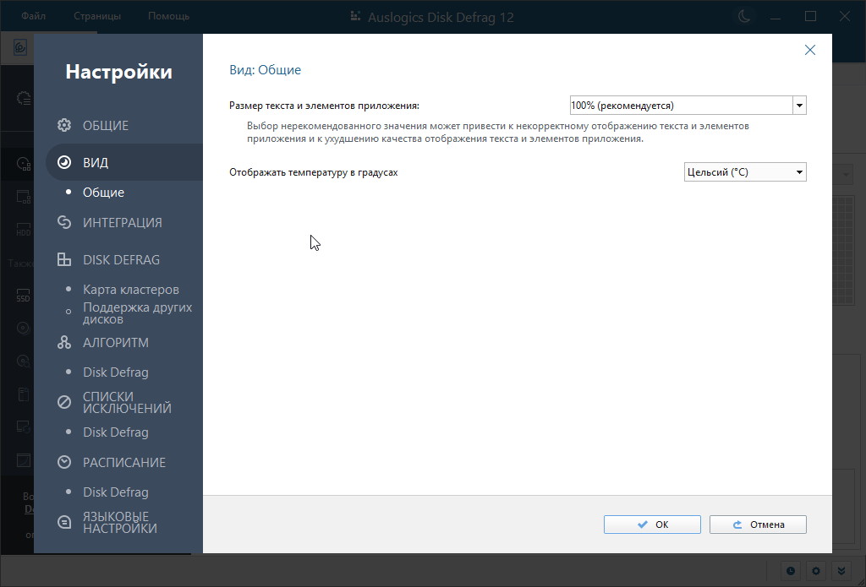Confirm settings with the OK button
Screen dimensions: 866x587
[x=652, y=524]
